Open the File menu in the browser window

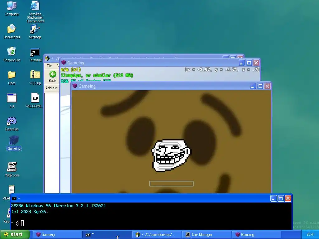coord(49,66)
